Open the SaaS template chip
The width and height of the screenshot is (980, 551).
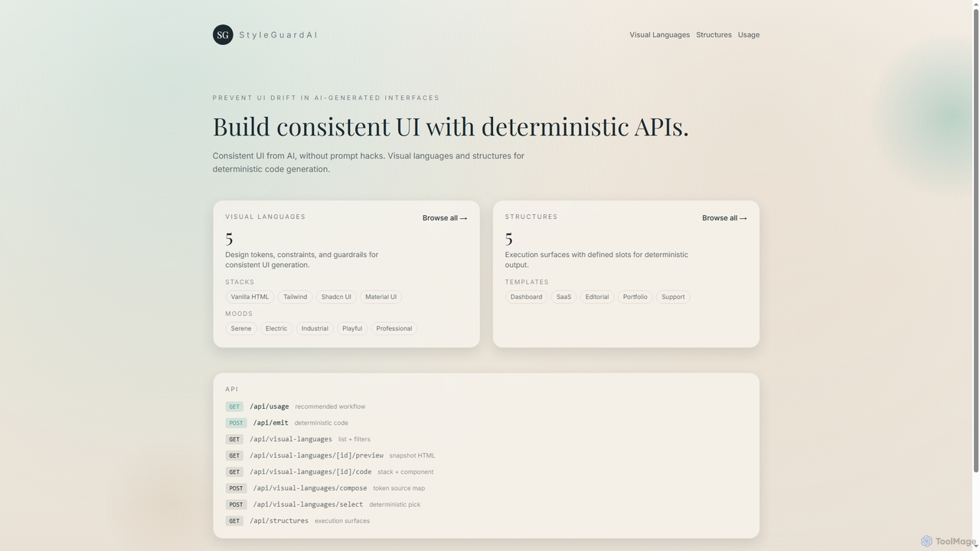click(x=563, y=297)
